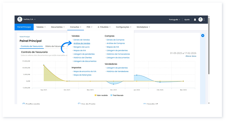Click the Ajuda help link
The height and width of the screenshot is (121, 226).
pyautogui.click(x=187, y=20)
